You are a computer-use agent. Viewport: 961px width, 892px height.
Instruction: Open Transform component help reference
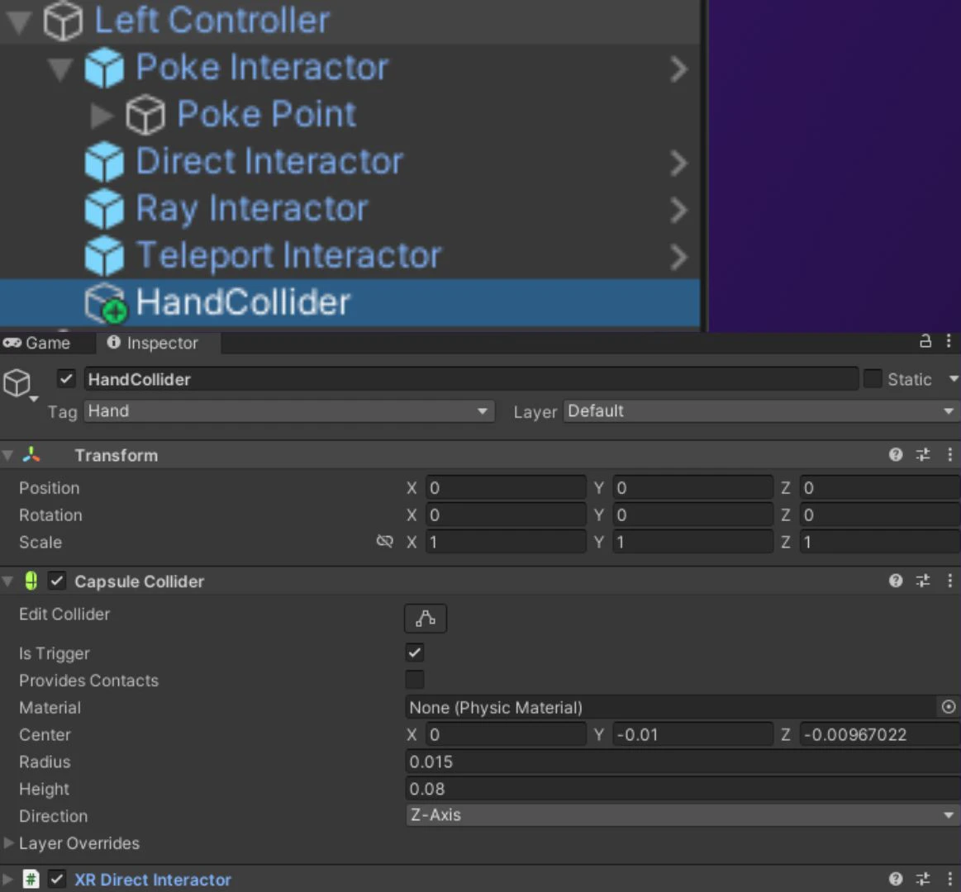coord(896,454)
